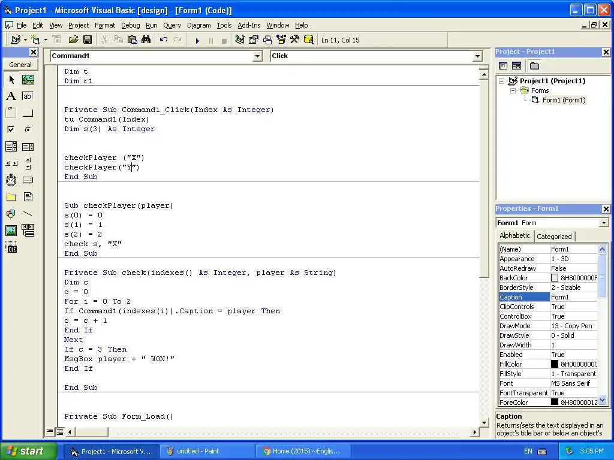Select the ListBox control tool
Image resolution: width=614 pixels, height=460 pixels.
tap(28, 147)
